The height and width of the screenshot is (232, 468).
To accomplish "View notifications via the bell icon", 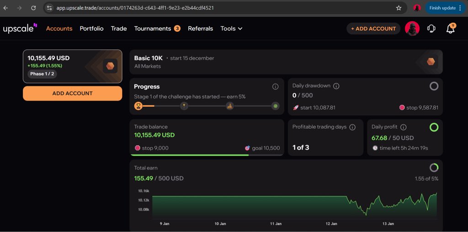I will [450, 29].
